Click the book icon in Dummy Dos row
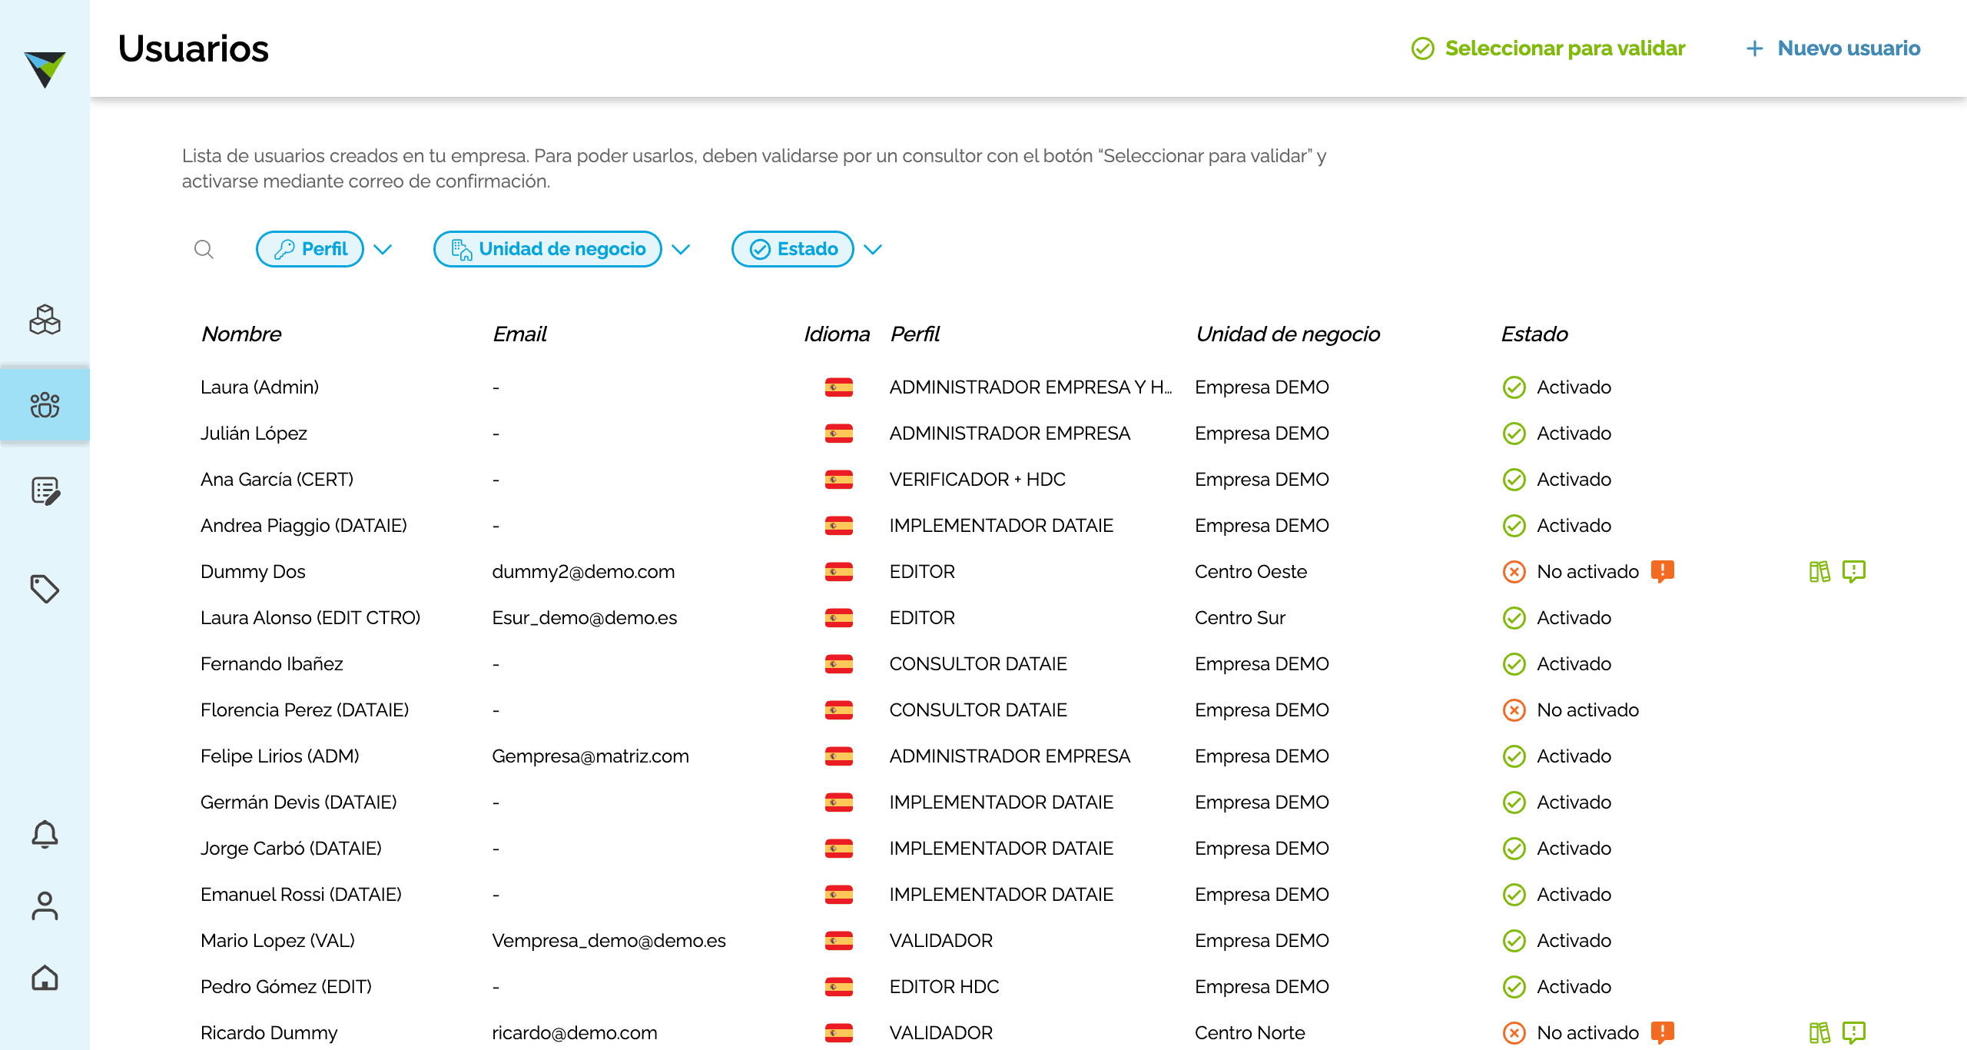This screenshot has height=1050, width=1967. [x=1819, y=571]
